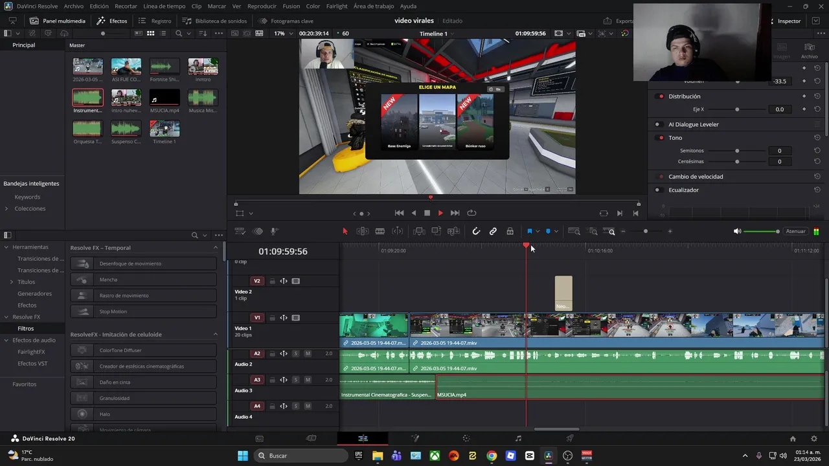This screenshot has height=466, width=829.
Task: Click the detail zoom magnifier icon
Action: [x=593, y=231]
